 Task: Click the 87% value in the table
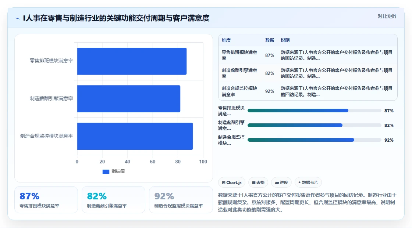point(270,55)
